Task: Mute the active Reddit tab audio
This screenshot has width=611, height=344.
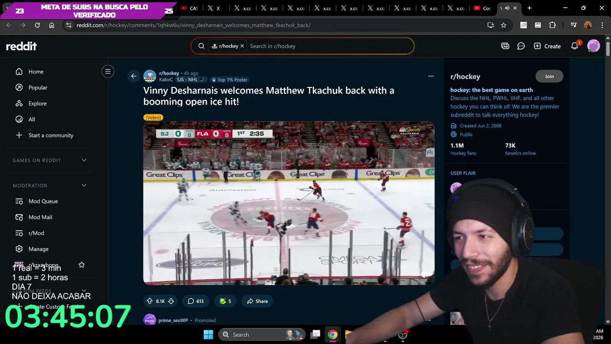Action: (x=507, y=8)
